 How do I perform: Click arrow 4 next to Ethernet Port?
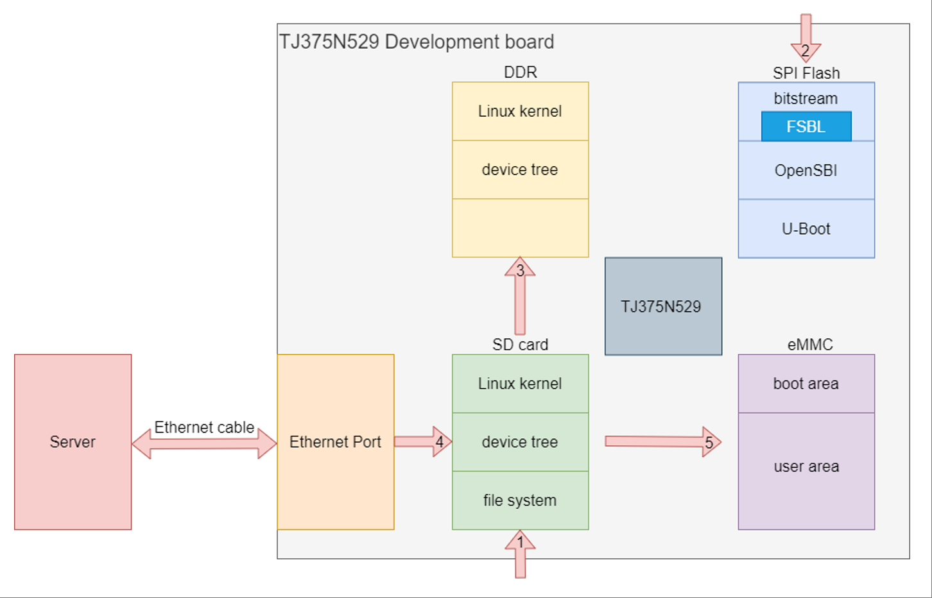(422, 441)
